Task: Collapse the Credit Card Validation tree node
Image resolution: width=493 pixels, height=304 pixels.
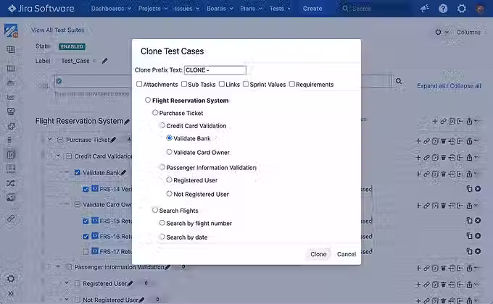Action: (58, 156)
